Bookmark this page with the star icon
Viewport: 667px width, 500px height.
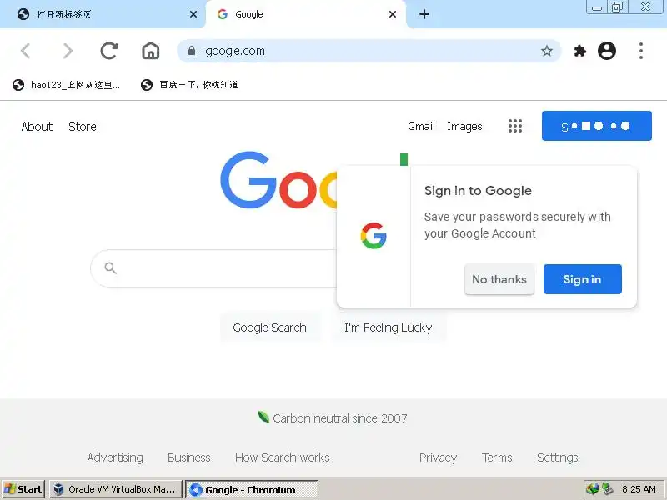click(547, 51)
